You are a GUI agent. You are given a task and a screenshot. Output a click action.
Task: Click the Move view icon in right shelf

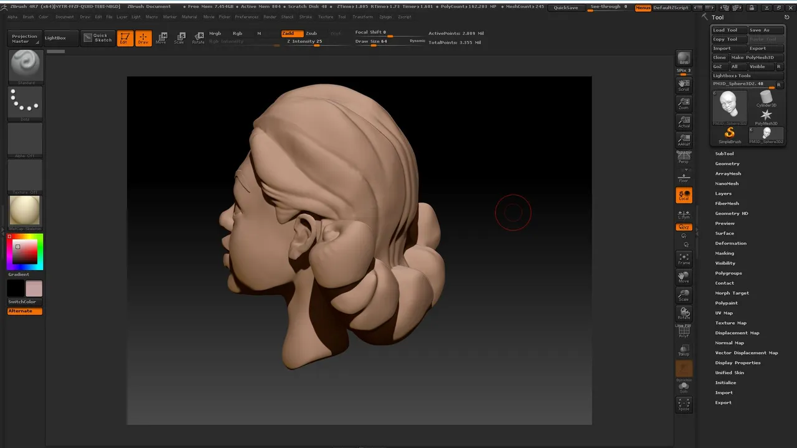pyautogui.click(x=684, y=277)
